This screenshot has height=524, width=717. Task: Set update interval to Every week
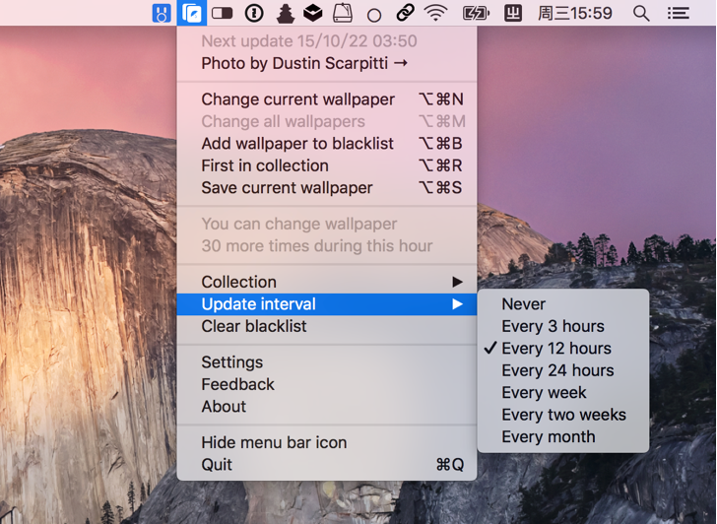coord(563,392)
